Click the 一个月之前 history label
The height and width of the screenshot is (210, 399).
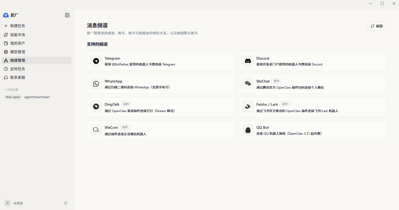[11, 90]
